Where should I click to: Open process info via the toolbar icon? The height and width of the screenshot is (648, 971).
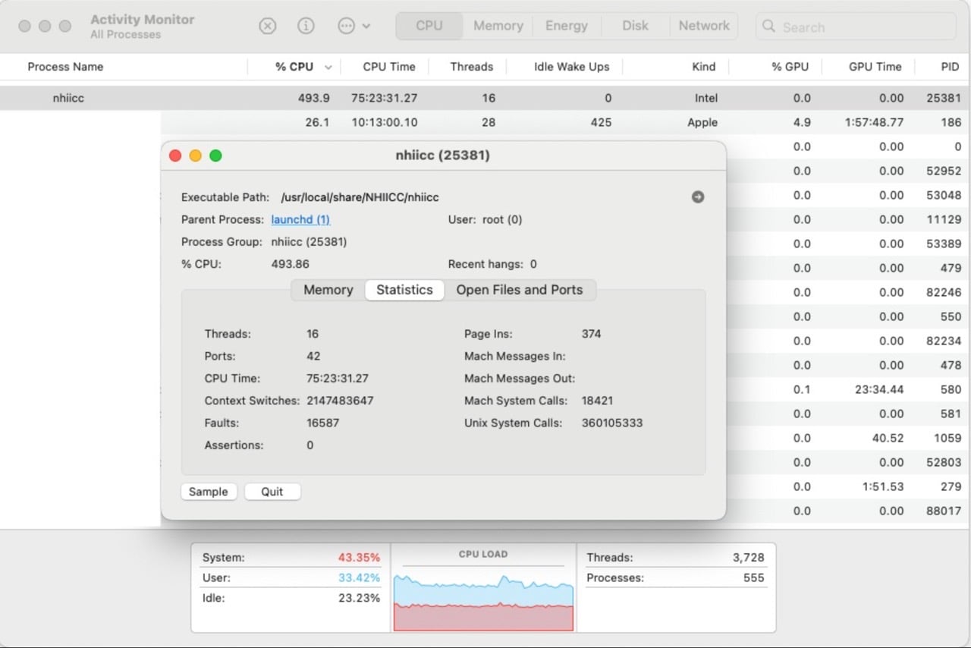point(306,26)
